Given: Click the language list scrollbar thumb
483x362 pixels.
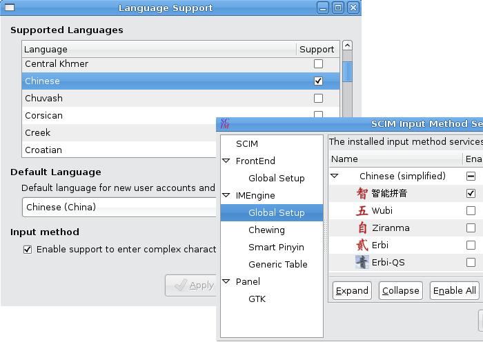Looking at the screenshot, I should [347, 72].
